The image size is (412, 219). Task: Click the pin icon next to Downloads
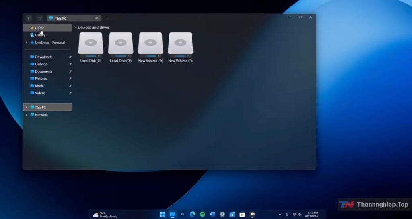pyautogui.click(x=70, y=57)
